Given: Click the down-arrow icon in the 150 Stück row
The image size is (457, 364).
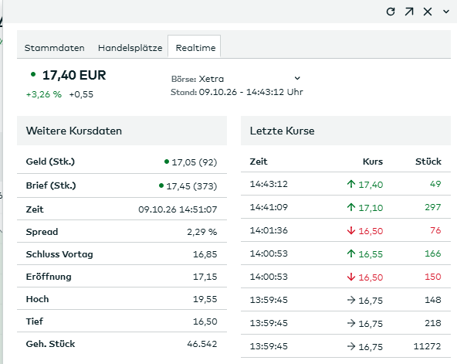Looking at the screenshot, I should click(351, 277).
